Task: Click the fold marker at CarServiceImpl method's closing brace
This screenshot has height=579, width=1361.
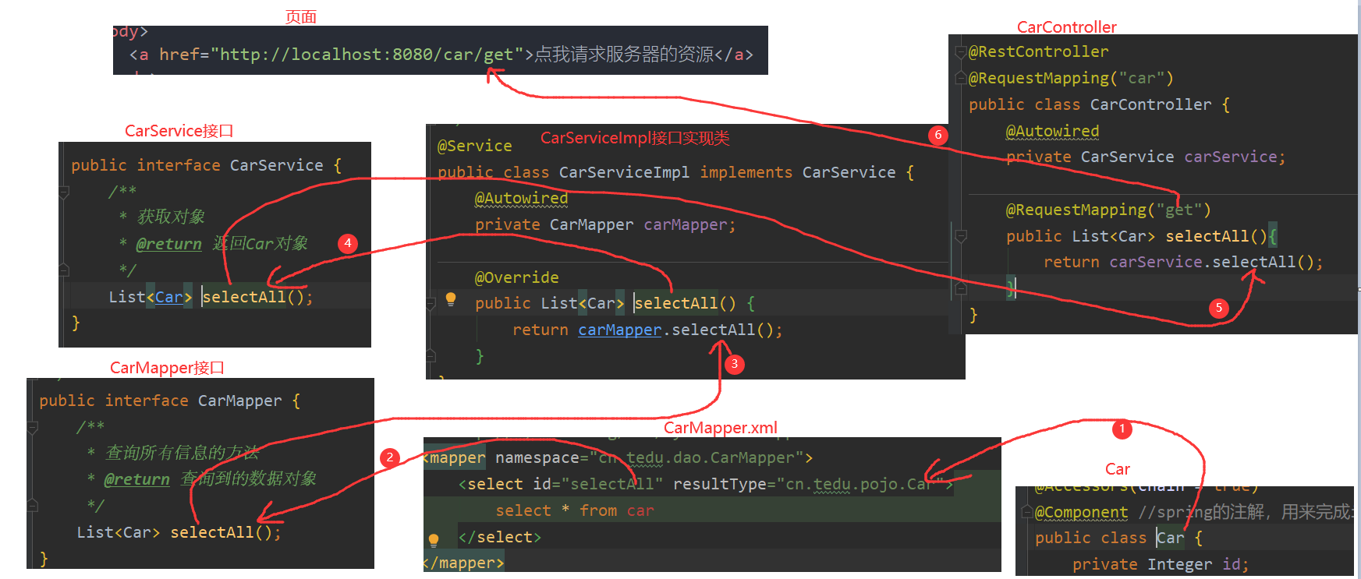Action: [x=431, y=356]
